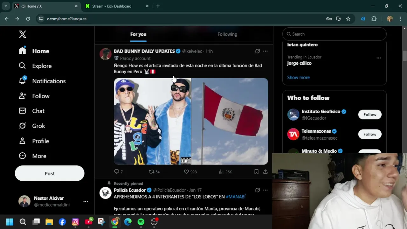The height and width of the screenshot is (229, 407).
Task: View analytics of the Bad Bunny post
Action: pyautogui.click(x=225, y=172)
